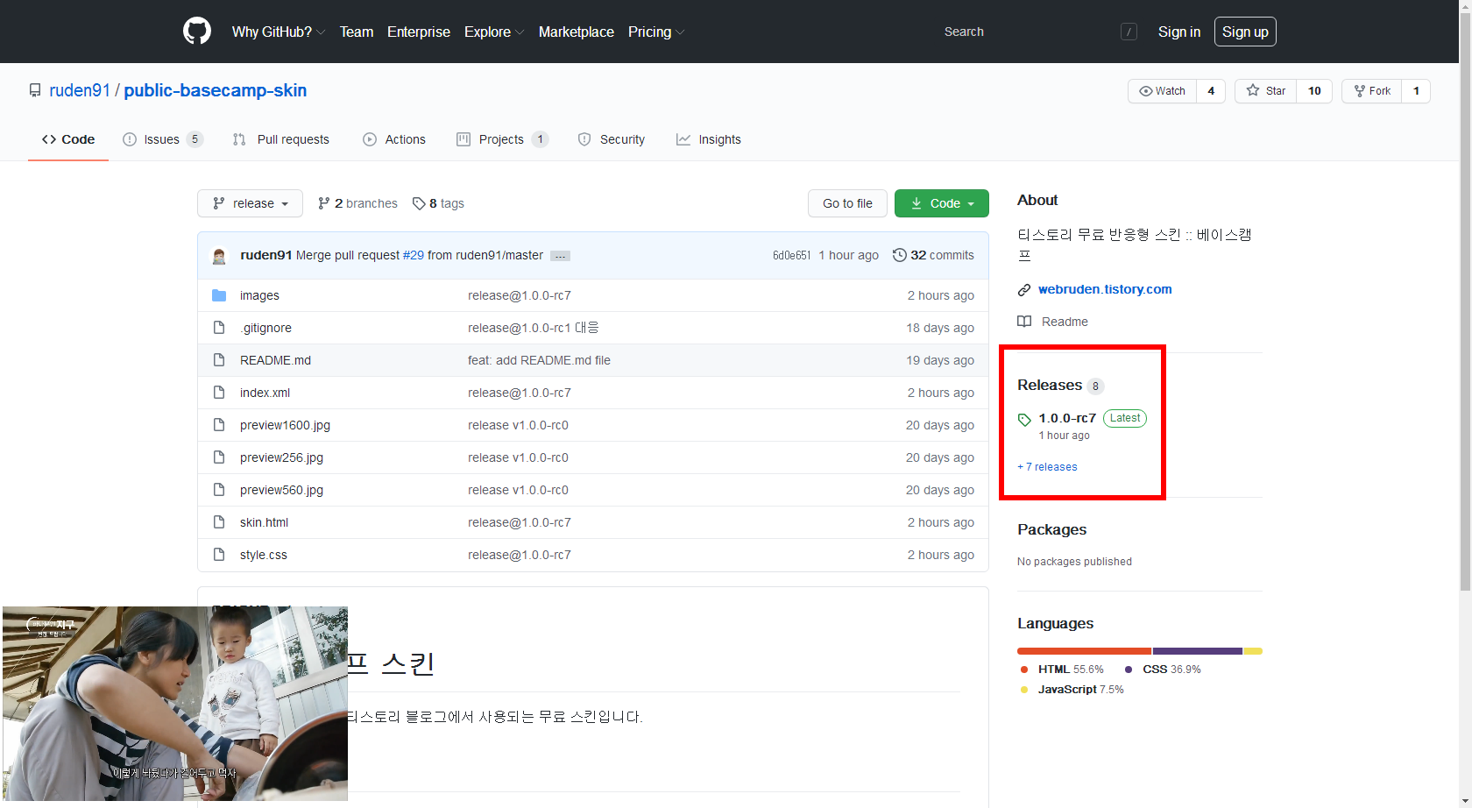Open the release branch selector dropdown
This screenshot has width=1472, height=808.
pos(250,203)
